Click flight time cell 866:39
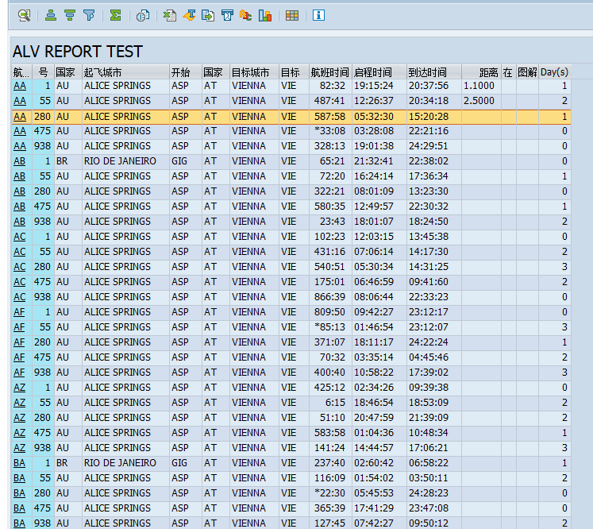 [x=329, y=297]
